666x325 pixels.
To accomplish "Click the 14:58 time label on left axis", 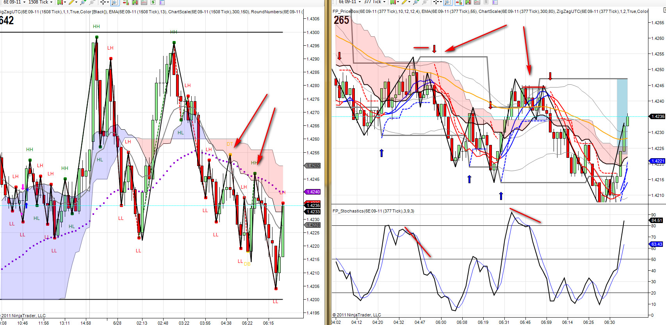I will 86,323.
